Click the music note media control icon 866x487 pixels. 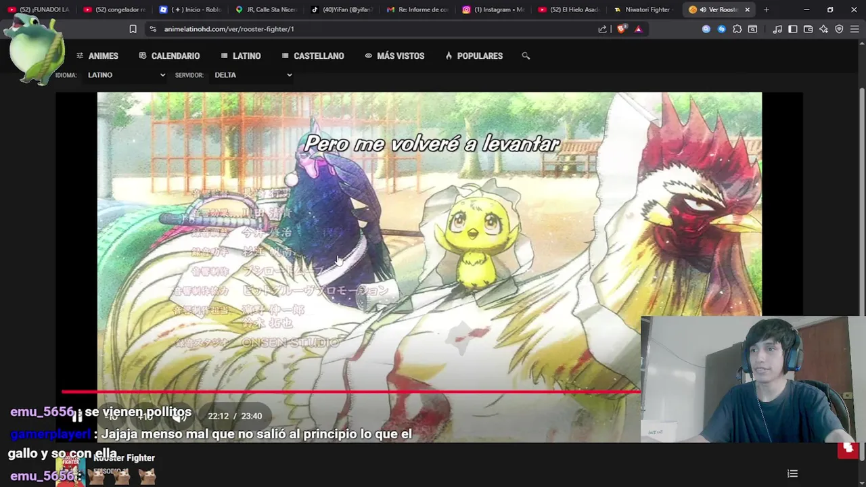[777, 29]
